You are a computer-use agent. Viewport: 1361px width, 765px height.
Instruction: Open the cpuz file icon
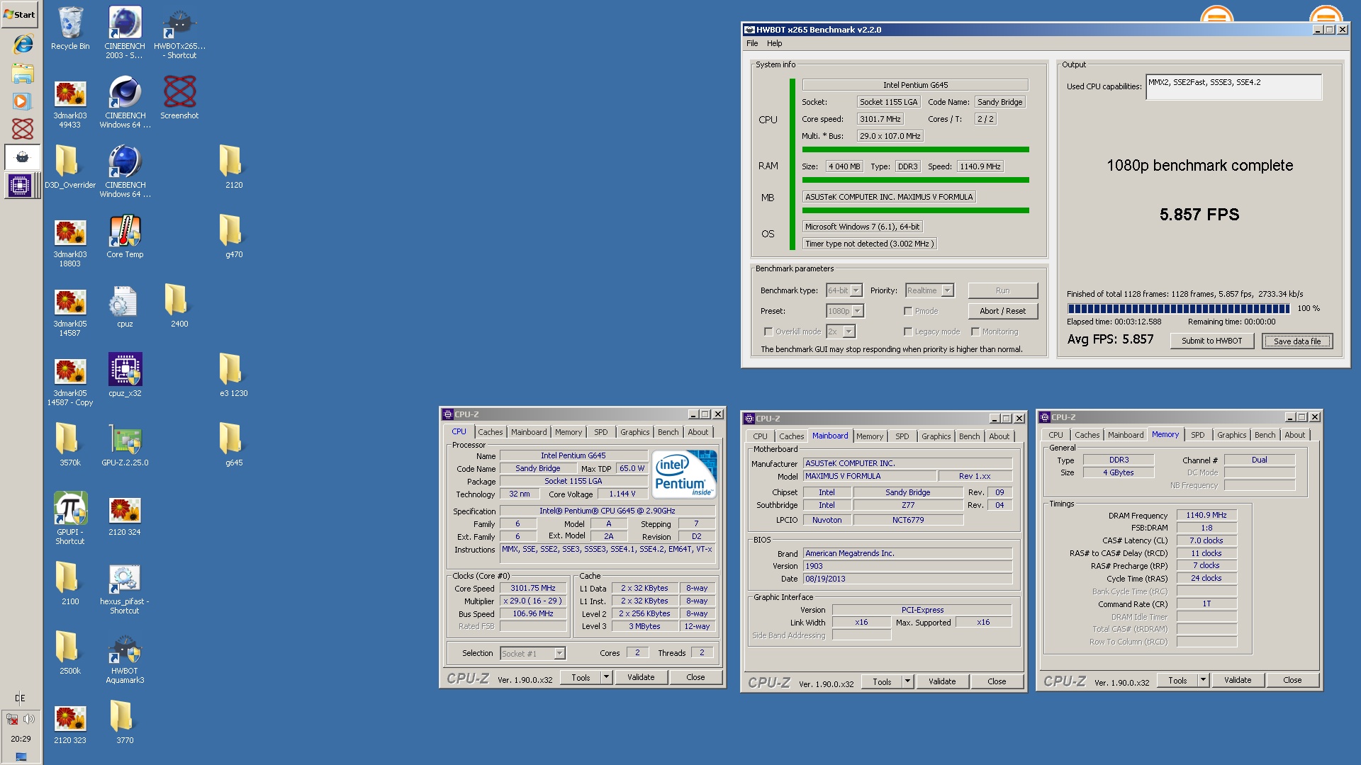coord(125,306)
